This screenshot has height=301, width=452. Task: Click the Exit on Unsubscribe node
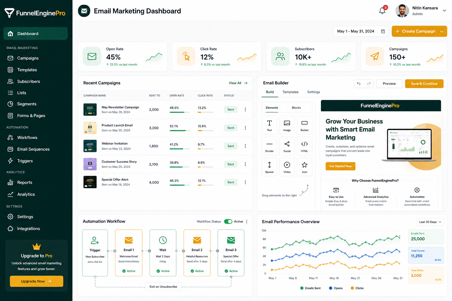[163, 287]
